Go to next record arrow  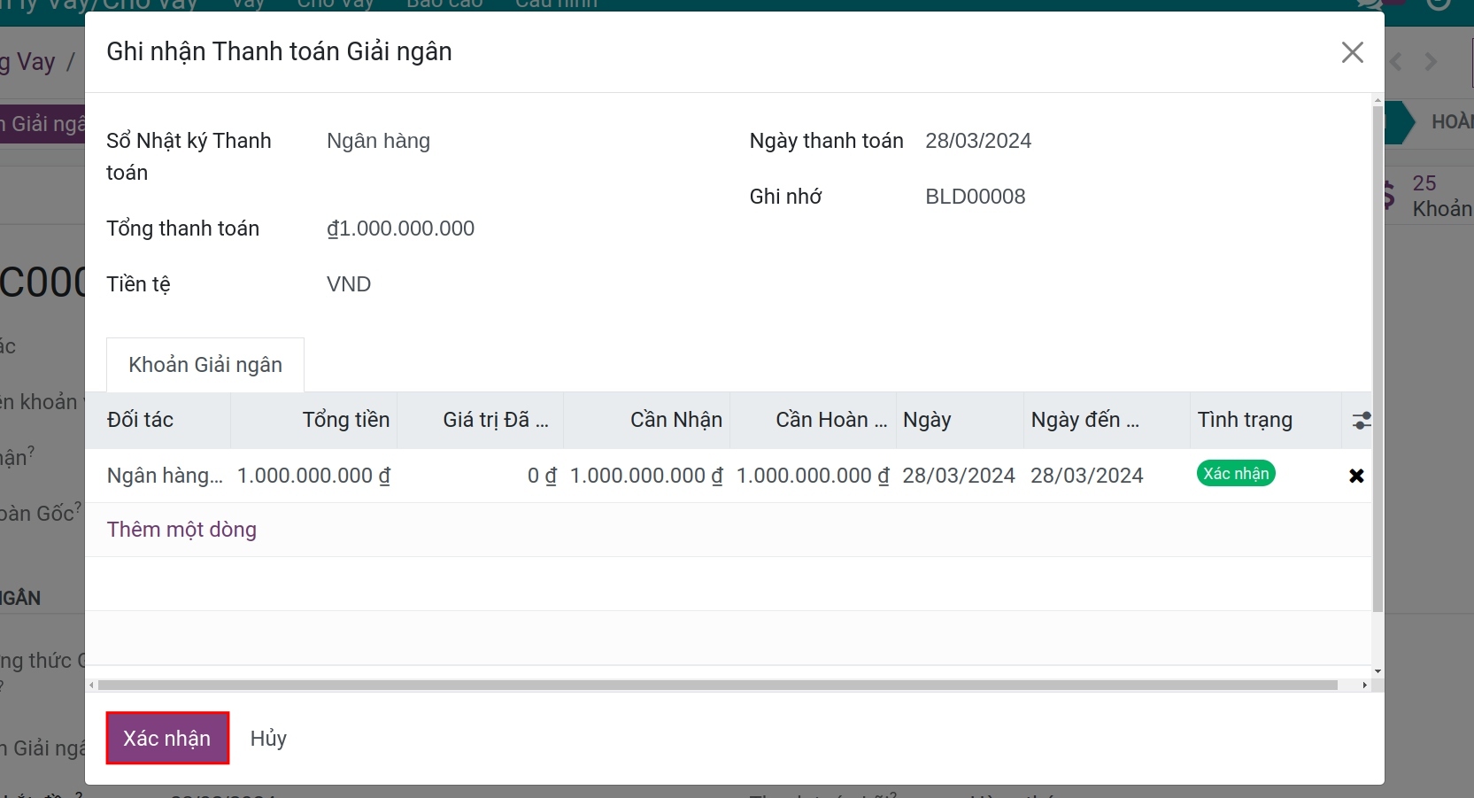(x=1431, y=62)
